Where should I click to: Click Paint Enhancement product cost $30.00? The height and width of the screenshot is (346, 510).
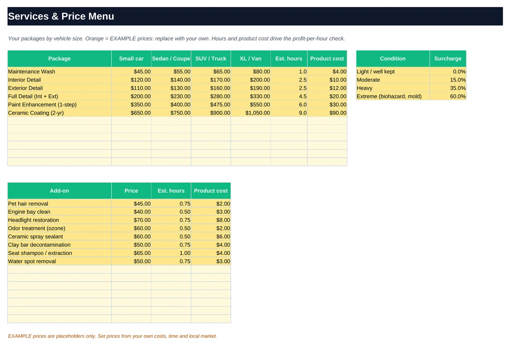(327, 105)
